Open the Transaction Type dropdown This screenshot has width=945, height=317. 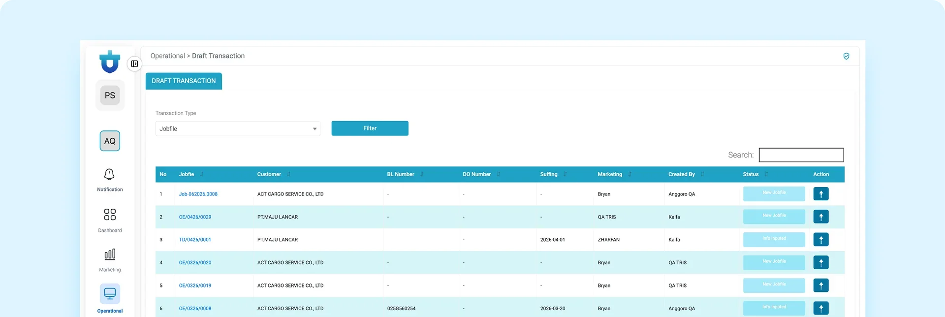coord(238,128)
